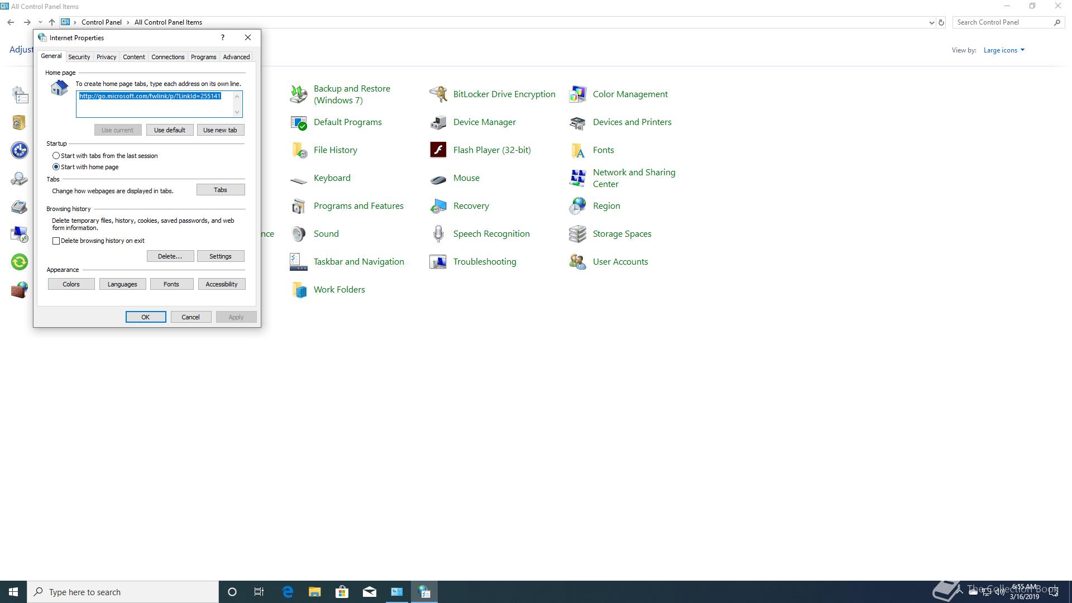
Task: Expand the recent locations arrow beside Forward
Action: click(x=40, y=22)
